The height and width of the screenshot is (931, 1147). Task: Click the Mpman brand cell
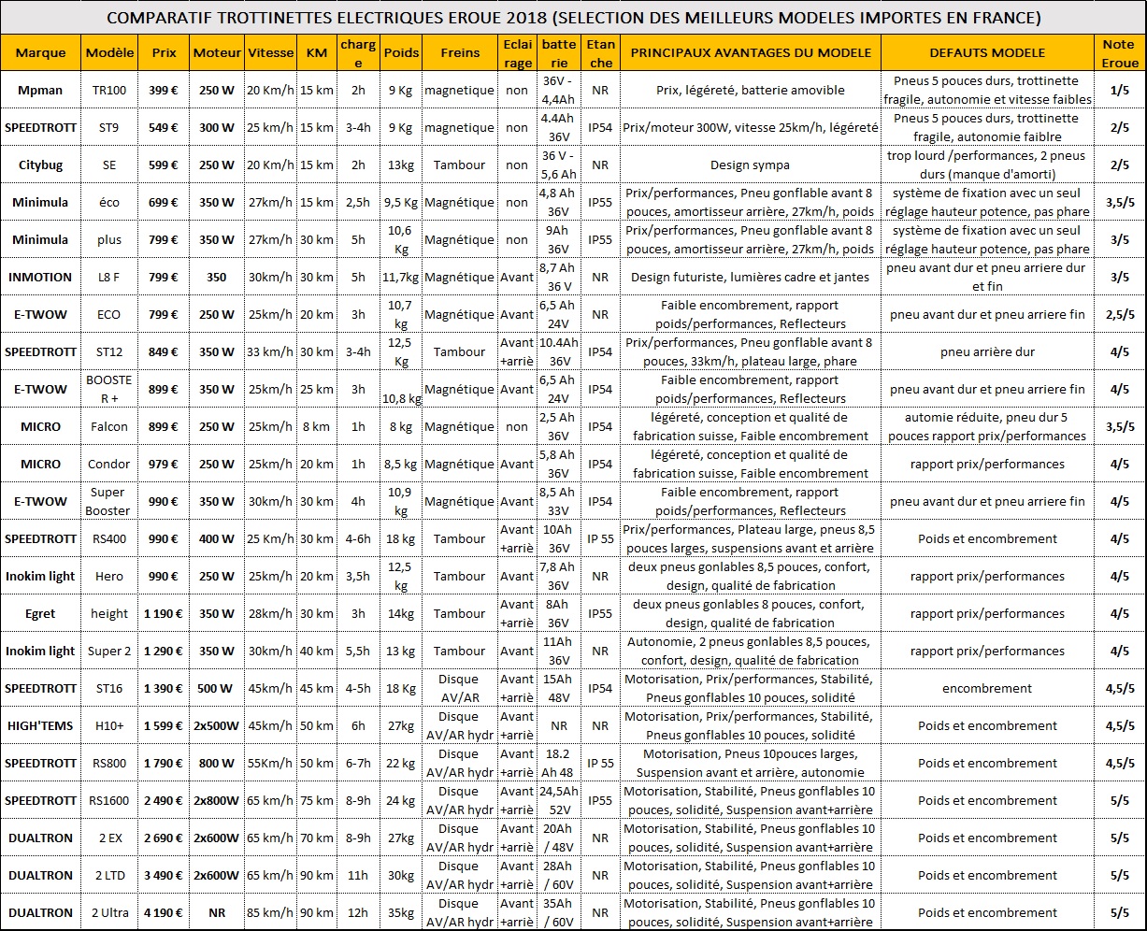(41, 90)
